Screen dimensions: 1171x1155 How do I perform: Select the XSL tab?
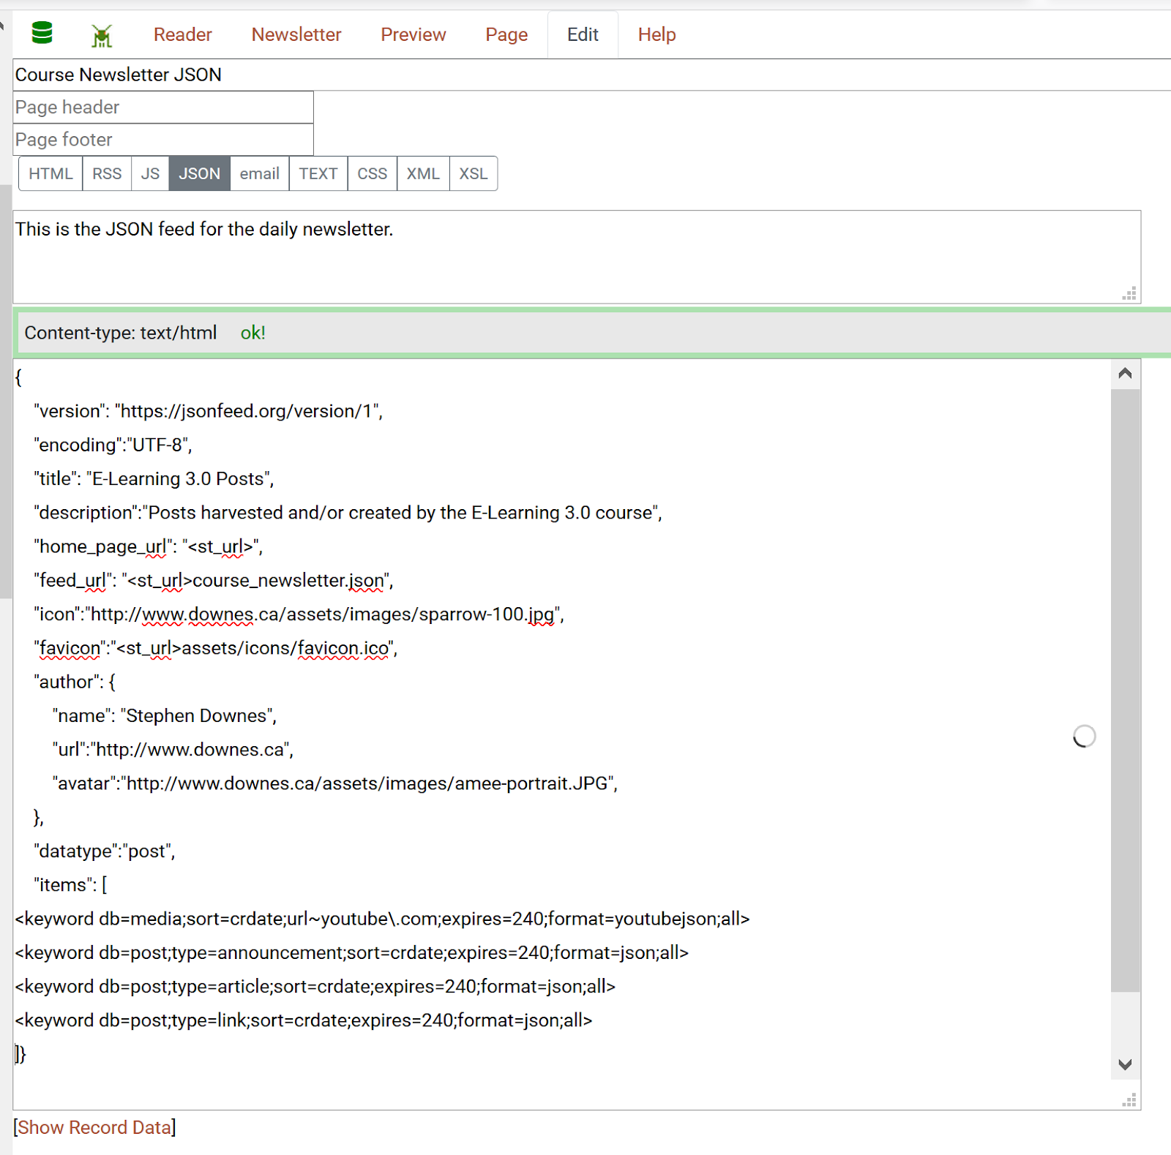473,173
